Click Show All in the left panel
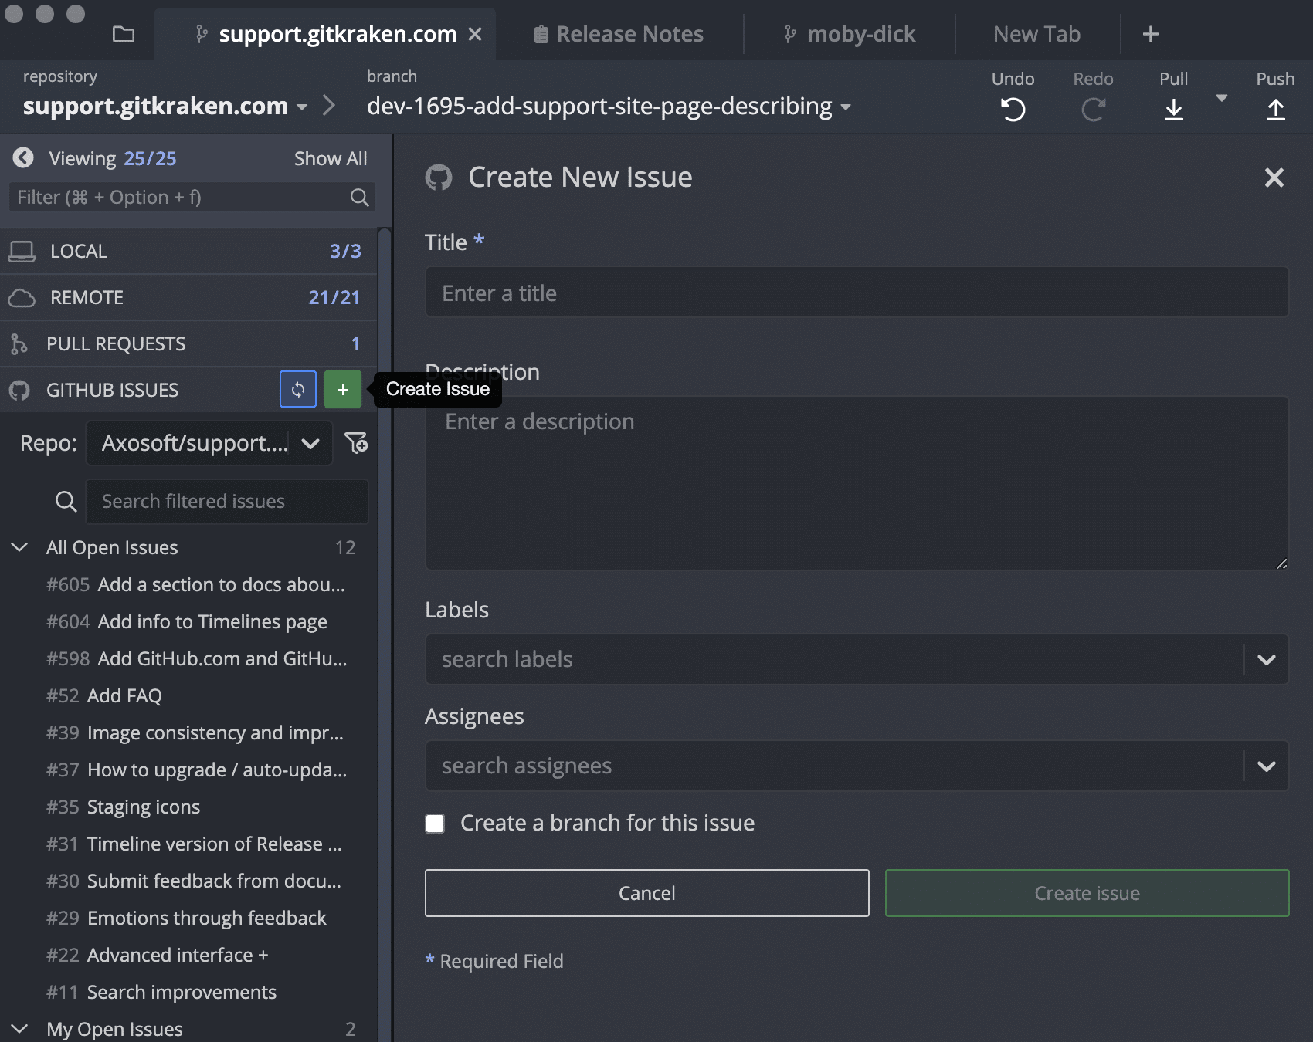Viewport: 1313px width, 1042px height. 330,158
